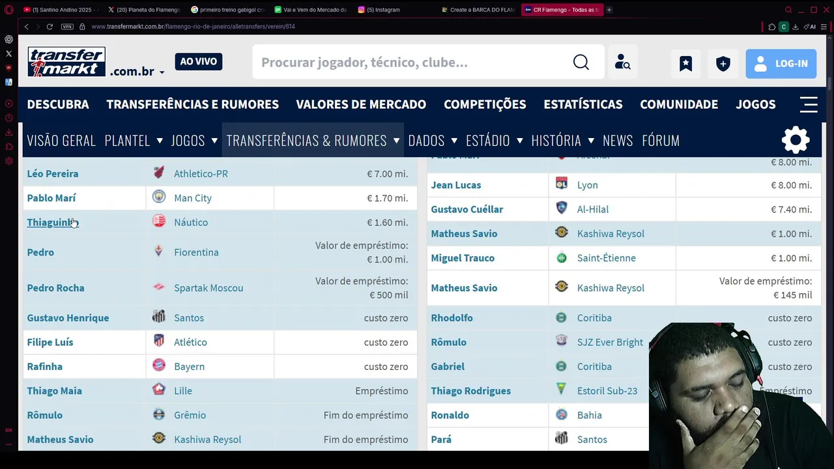
Task: Expand the HISTÓRIA dropdown
Action: point(591,141)
